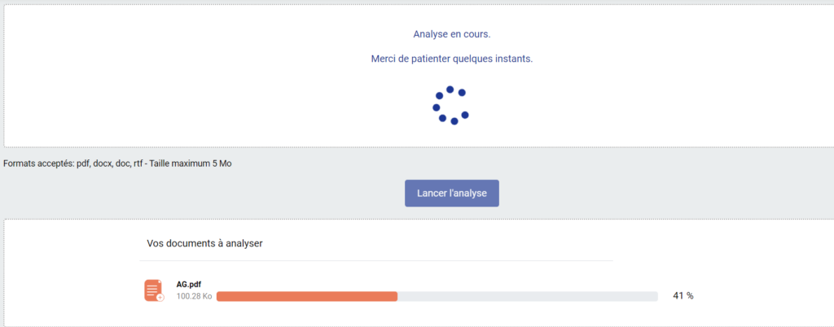
Task: Click the Taille maximum 5 Mo text
Action: coord(191,163)
